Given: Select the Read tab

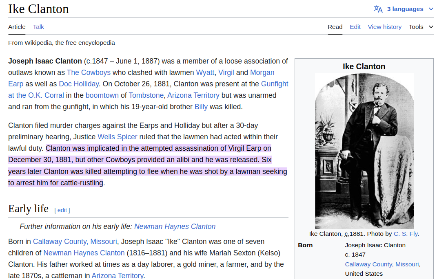Looking at the screenshot, I should (335, 27).
